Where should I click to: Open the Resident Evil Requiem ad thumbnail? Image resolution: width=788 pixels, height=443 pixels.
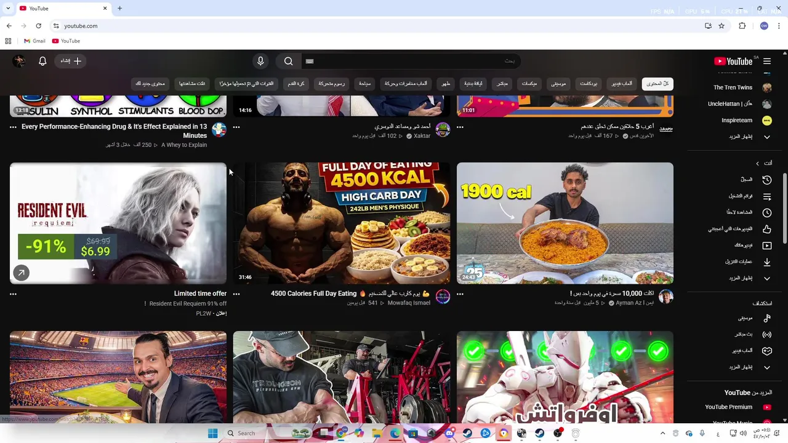coord(118,223)
